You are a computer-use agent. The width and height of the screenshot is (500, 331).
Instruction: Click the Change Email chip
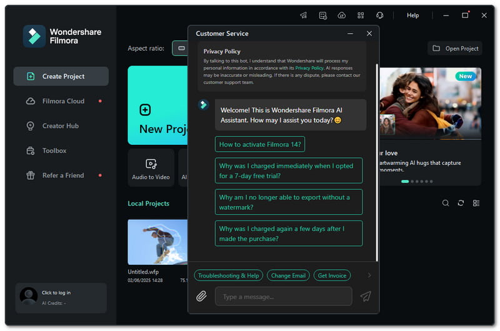click(x=288, y=275)
